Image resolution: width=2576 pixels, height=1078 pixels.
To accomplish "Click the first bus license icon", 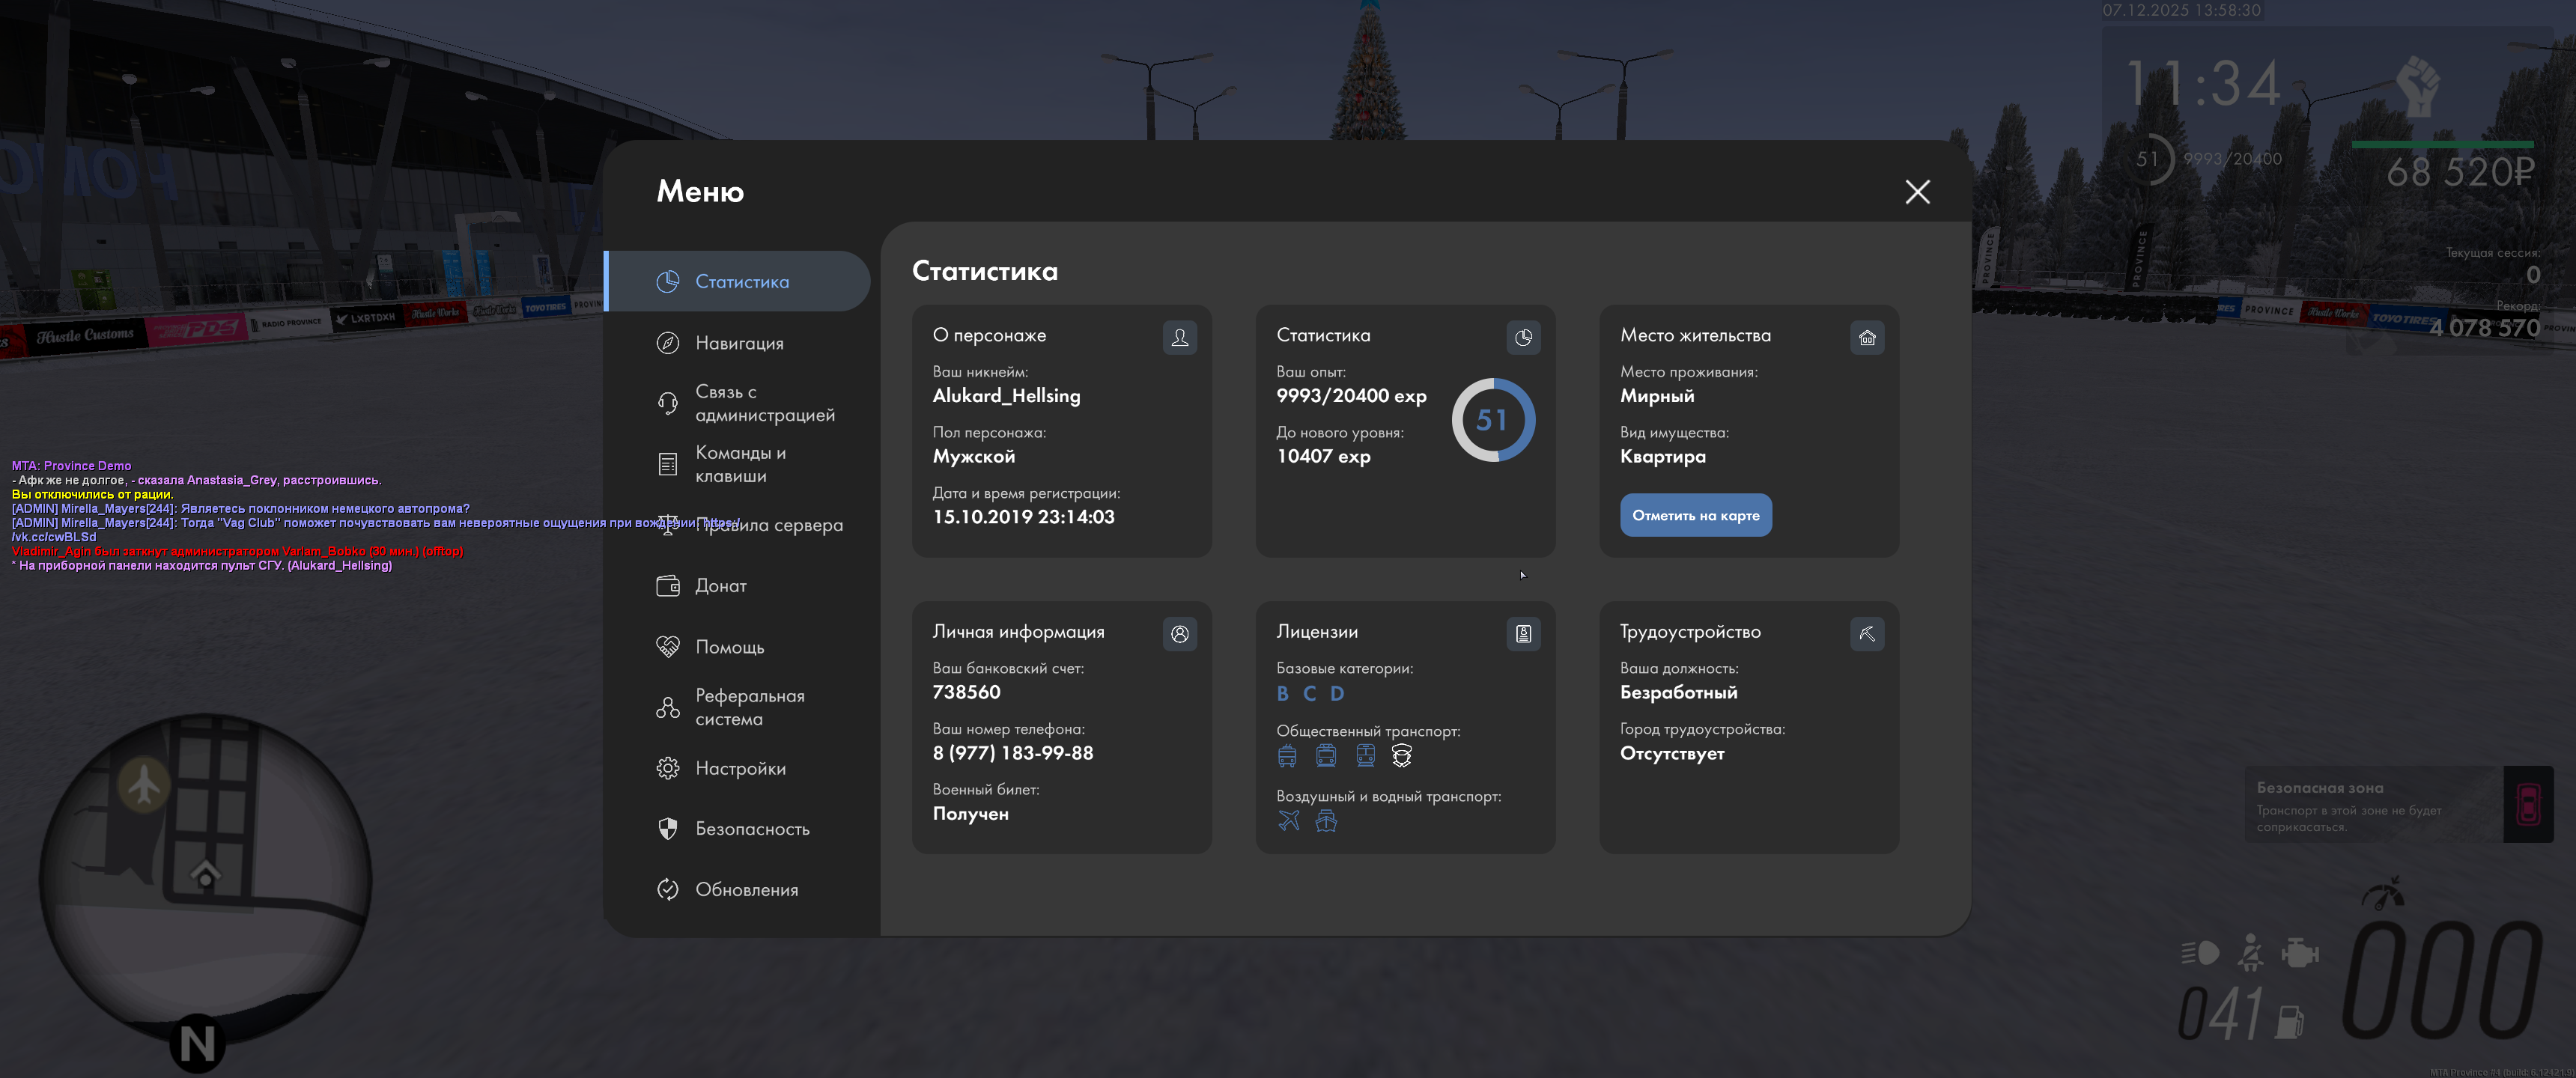I will pos(1287,756).
